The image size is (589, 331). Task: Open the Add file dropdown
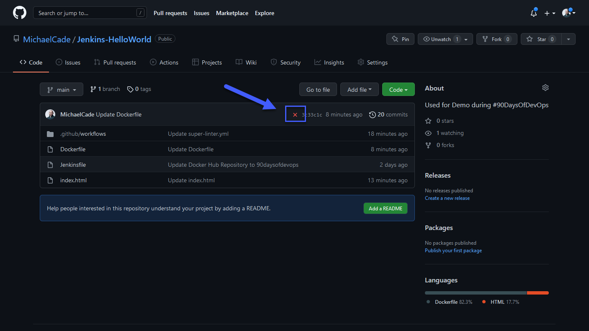click(359, 89)
